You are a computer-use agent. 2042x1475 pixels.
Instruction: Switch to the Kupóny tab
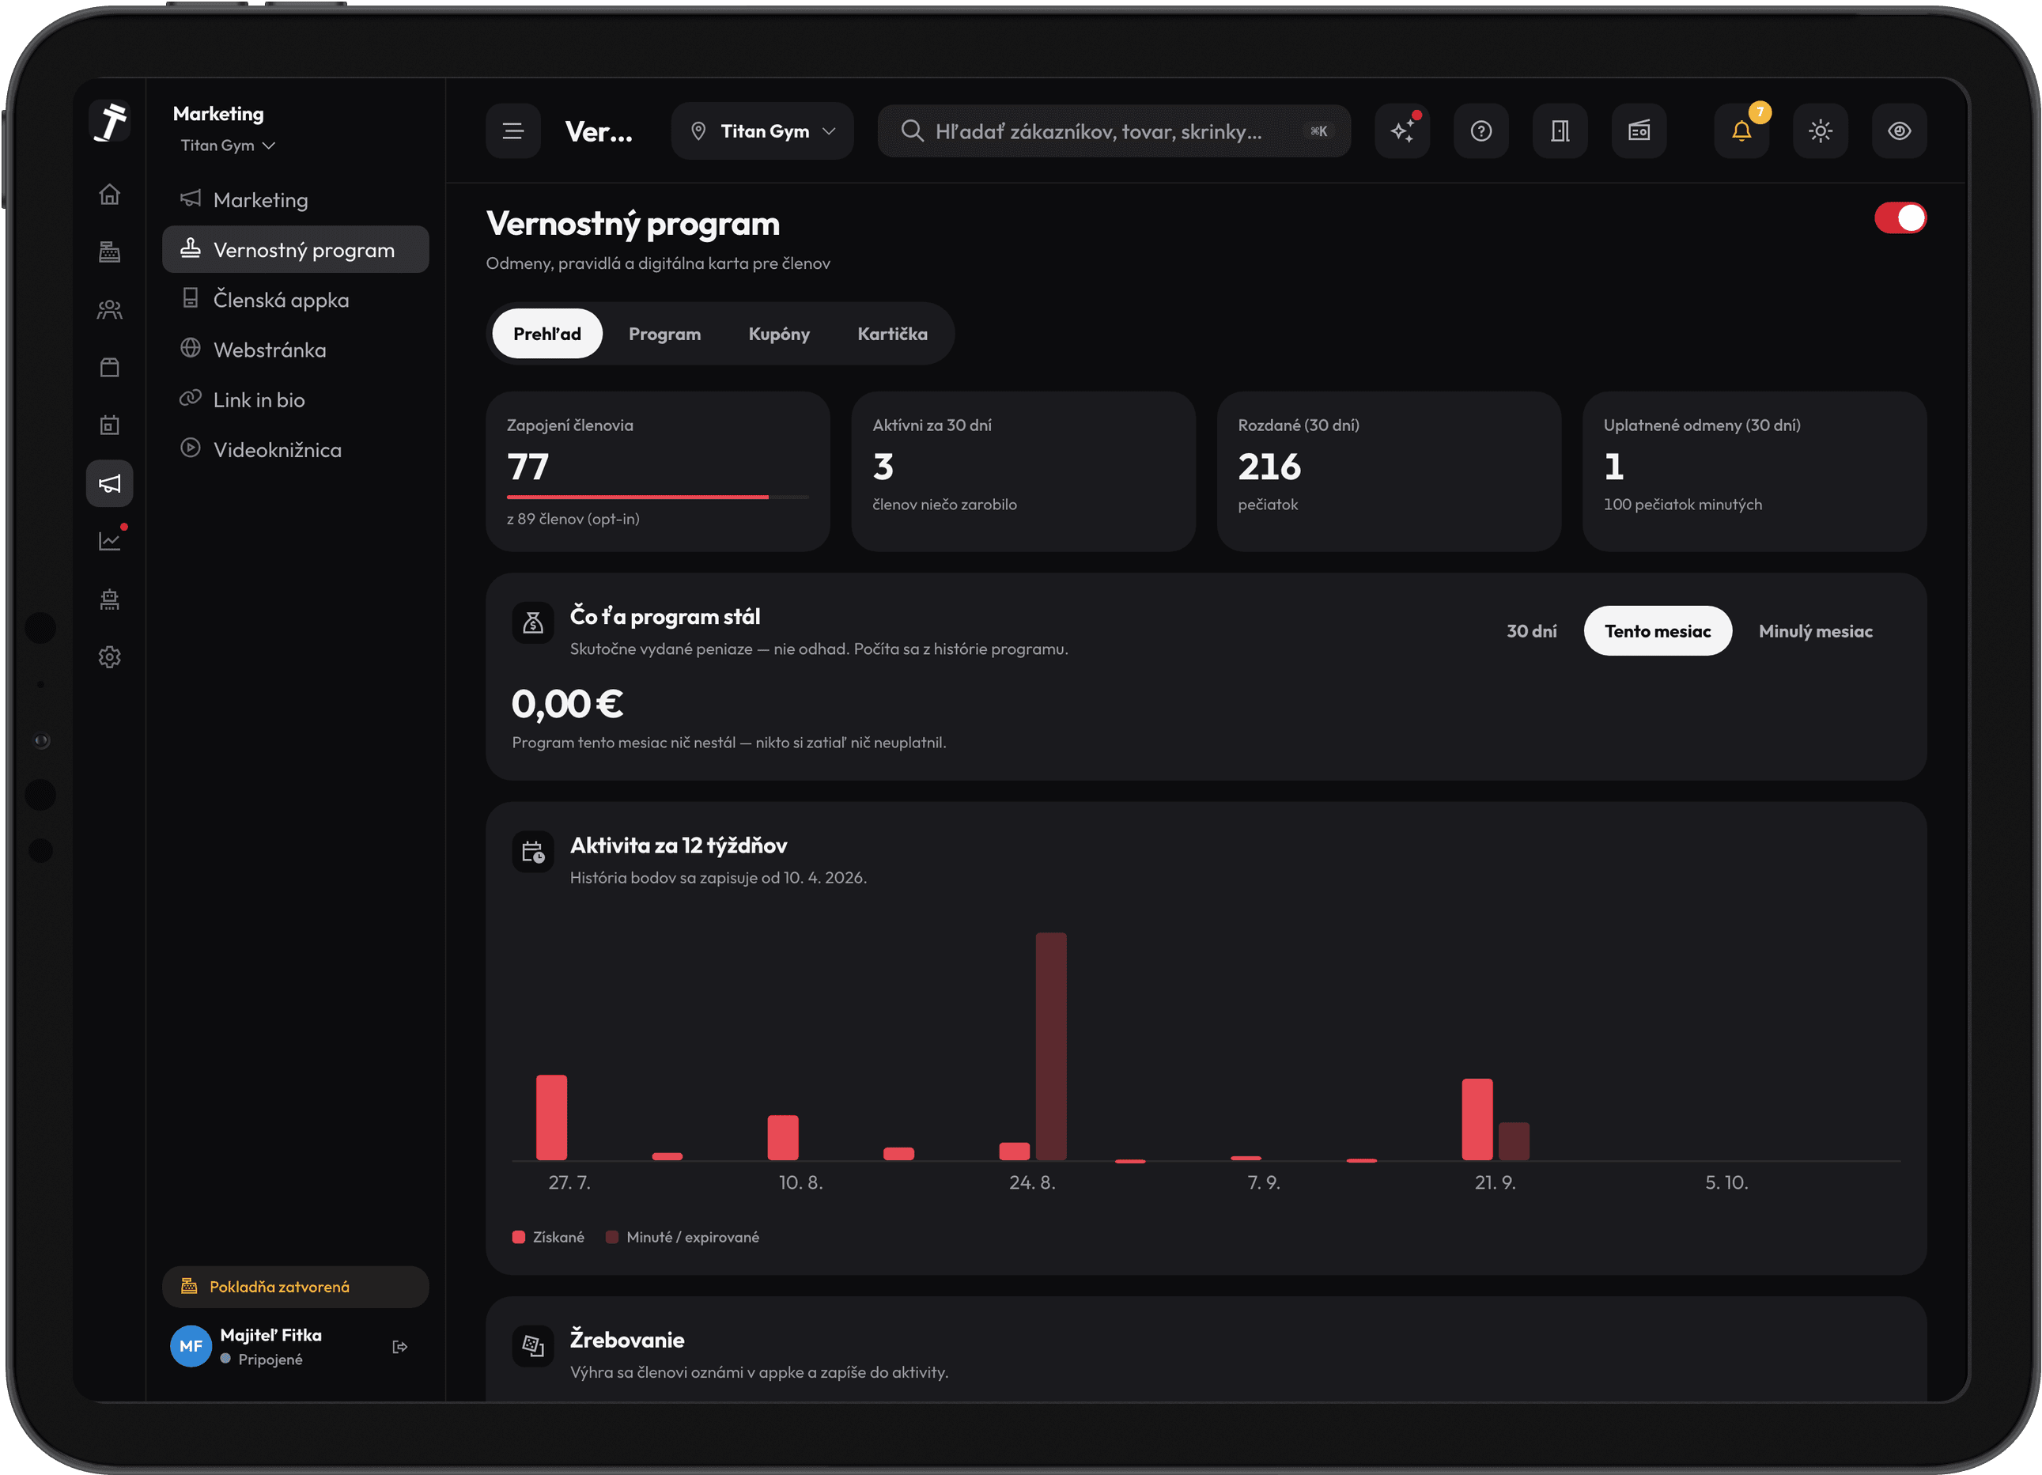click(779, 334)
